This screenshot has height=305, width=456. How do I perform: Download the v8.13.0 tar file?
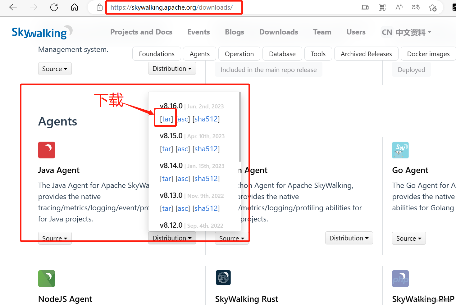[166, 208]
